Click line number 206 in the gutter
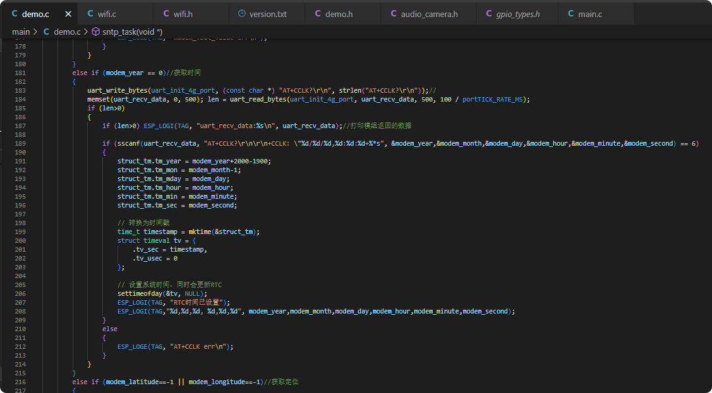 coord(20,294)
